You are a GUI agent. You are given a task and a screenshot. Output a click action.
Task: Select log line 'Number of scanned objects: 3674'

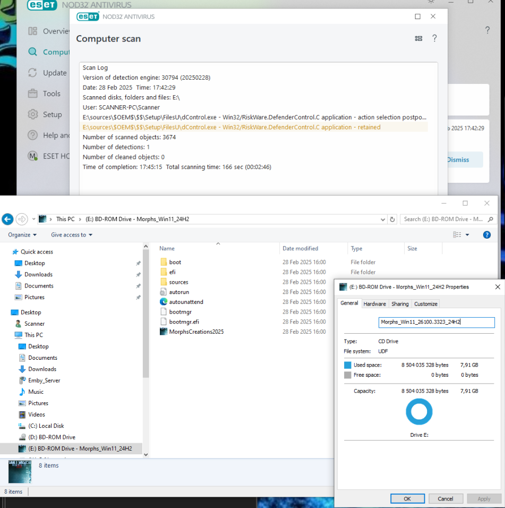pos(129,137)
